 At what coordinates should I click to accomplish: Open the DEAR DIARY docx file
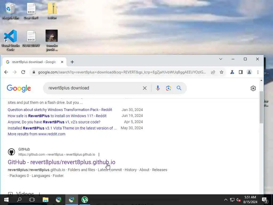31,39
